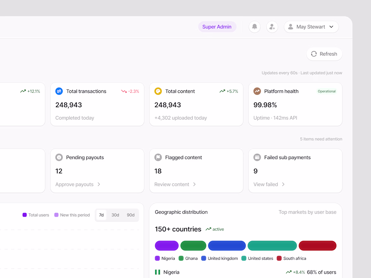
Task: Select the 7d time range tab
Action: pos(101,215)
